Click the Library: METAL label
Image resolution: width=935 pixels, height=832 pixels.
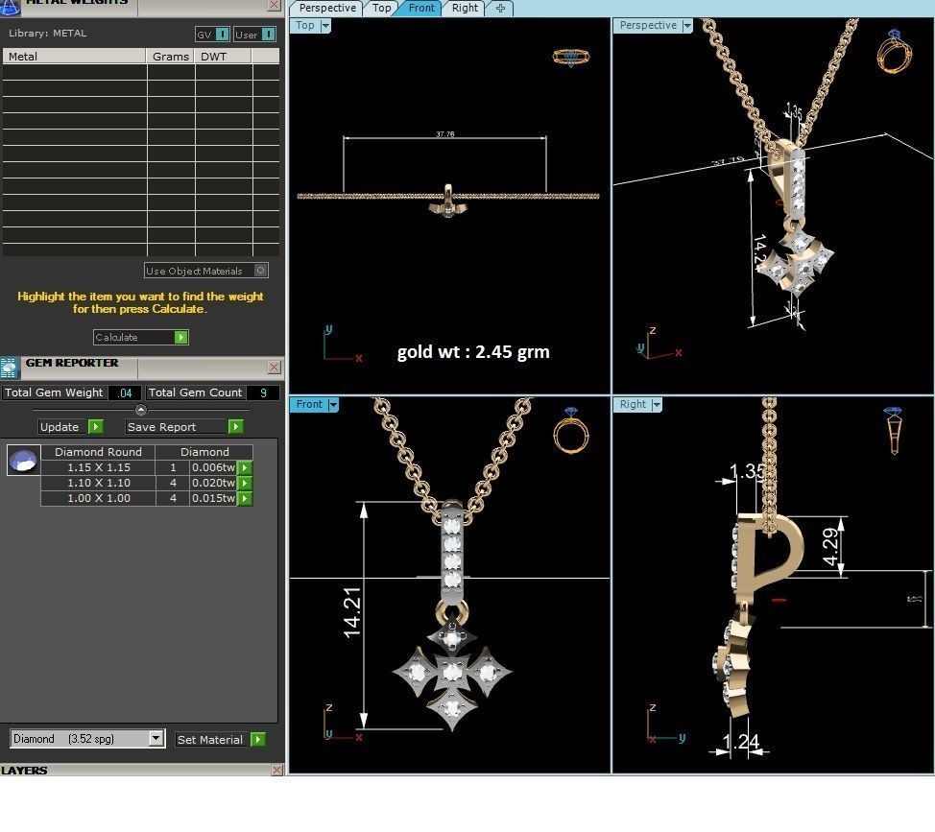[x=47, y=34]
